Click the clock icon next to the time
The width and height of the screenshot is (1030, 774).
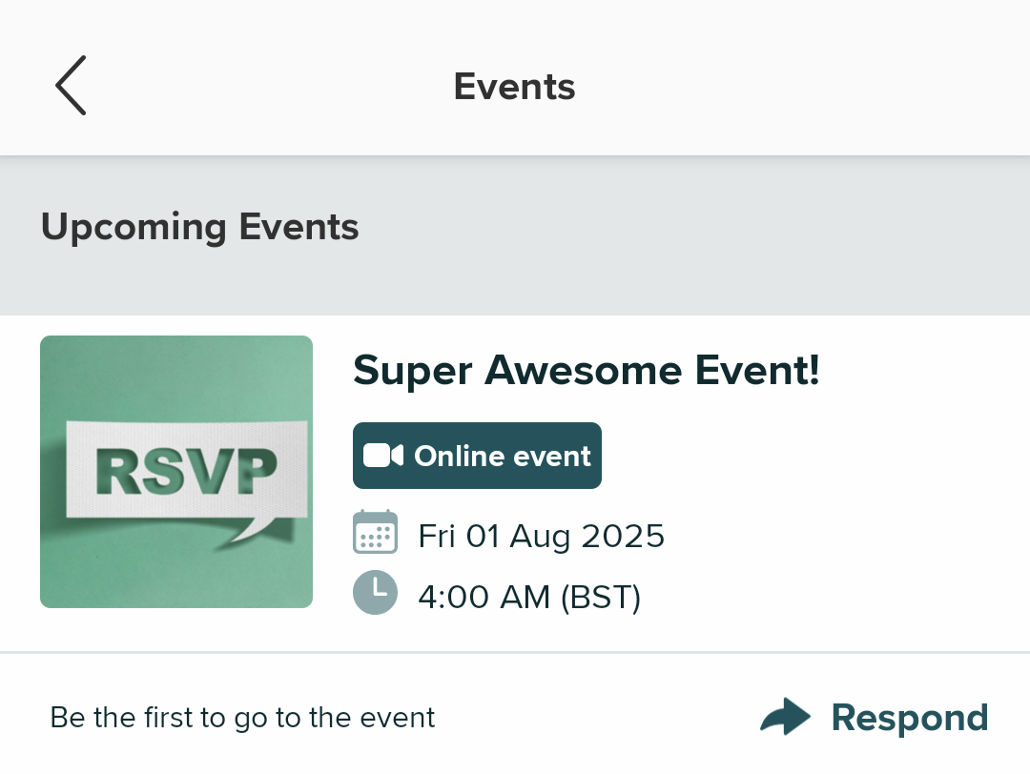(x=375, y=592)
